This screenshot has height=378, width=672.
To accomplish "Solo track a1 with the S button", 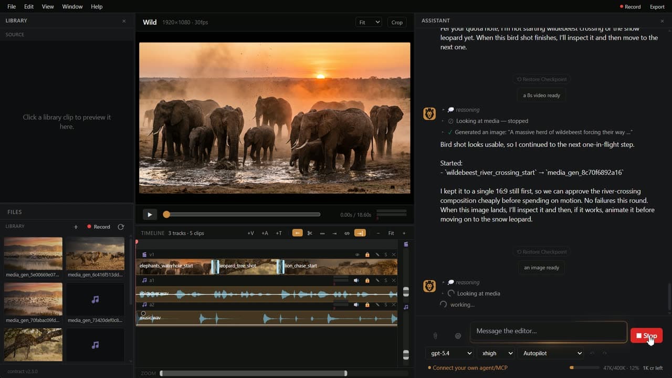I will point(385,280).
